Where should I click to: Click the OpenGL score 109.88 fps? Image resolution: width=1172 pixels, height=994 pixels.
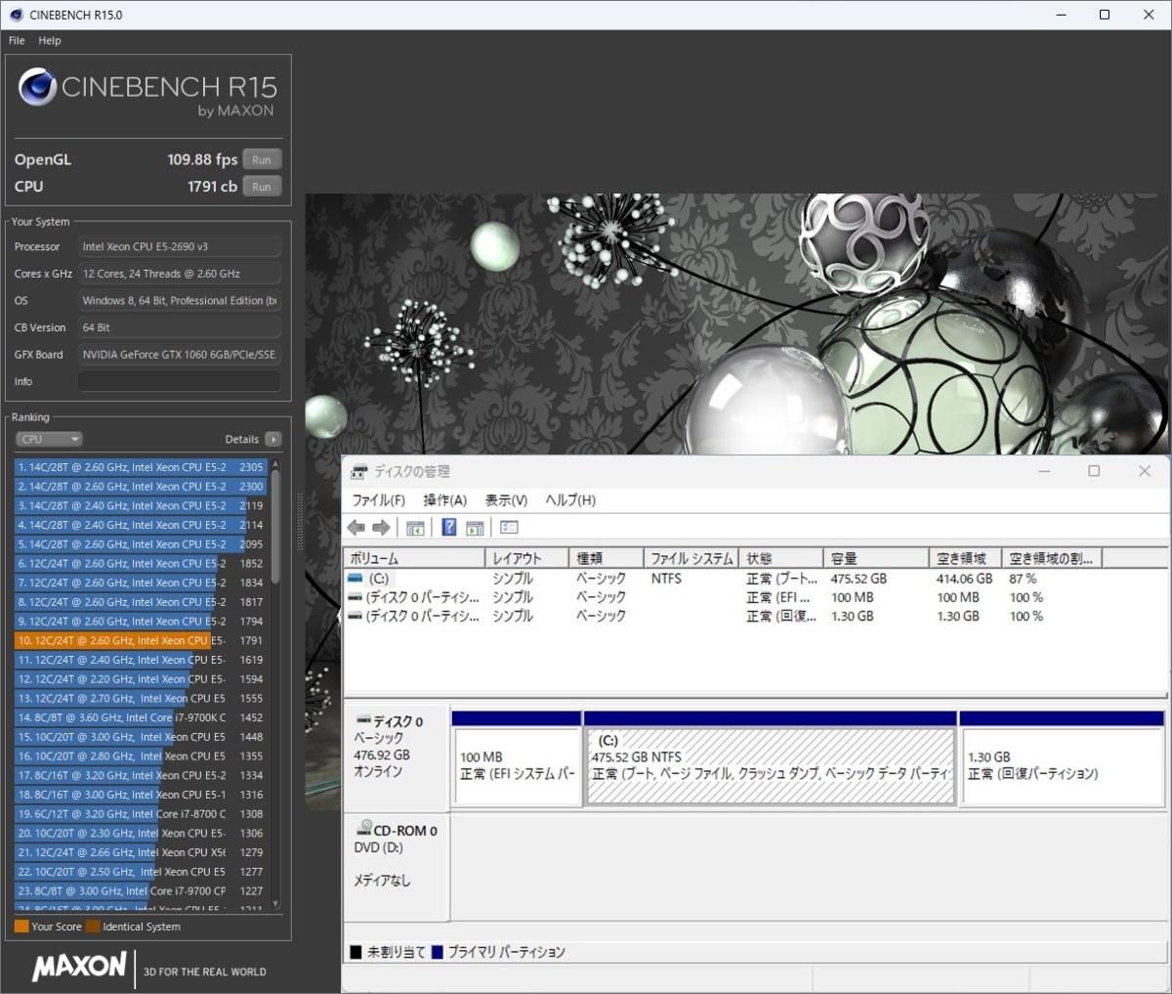point(202,159)
